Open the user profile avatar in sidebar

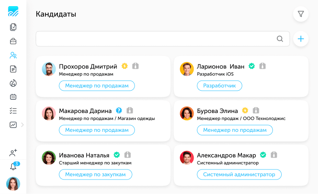pos(13,183)
